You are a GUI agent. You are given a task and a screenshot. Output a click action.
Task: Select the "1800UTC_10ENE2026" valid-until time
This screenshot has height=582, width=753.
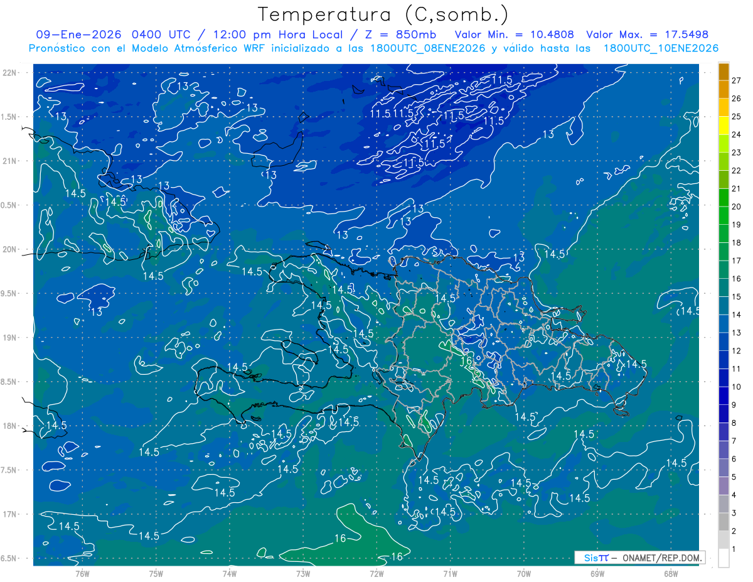pyautogui.click(x=661, y=48)
